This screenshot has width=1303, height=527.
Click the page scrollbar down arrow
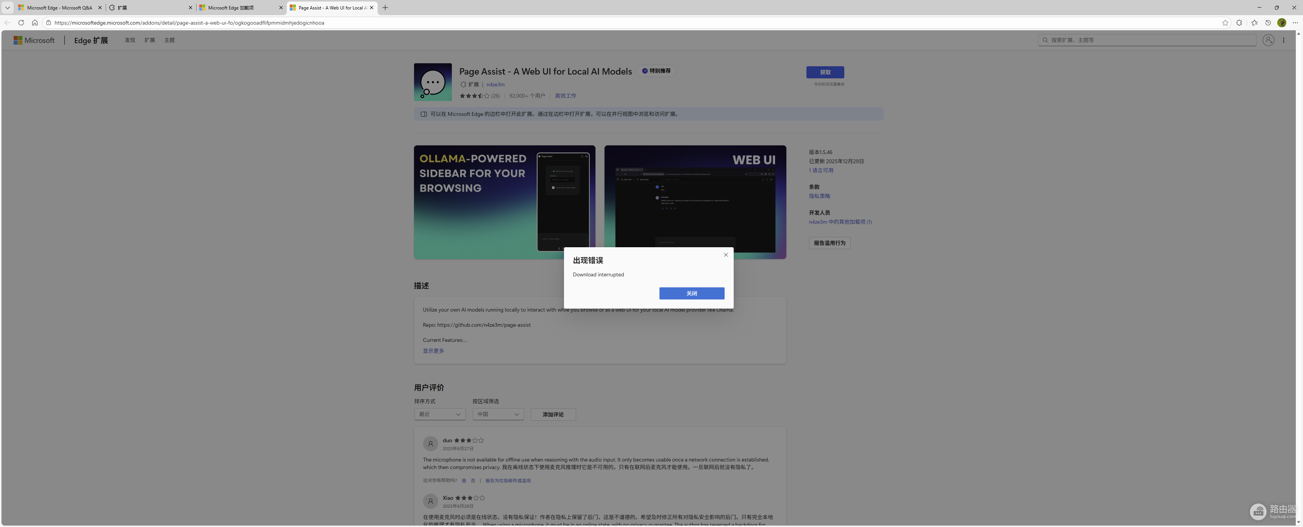coord(1298,522)
